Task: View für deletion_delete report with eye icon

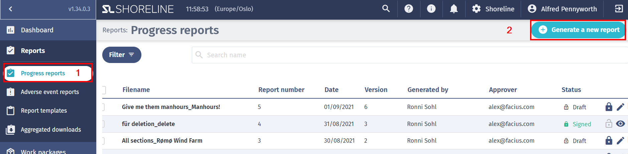Action: click(620, 124)
